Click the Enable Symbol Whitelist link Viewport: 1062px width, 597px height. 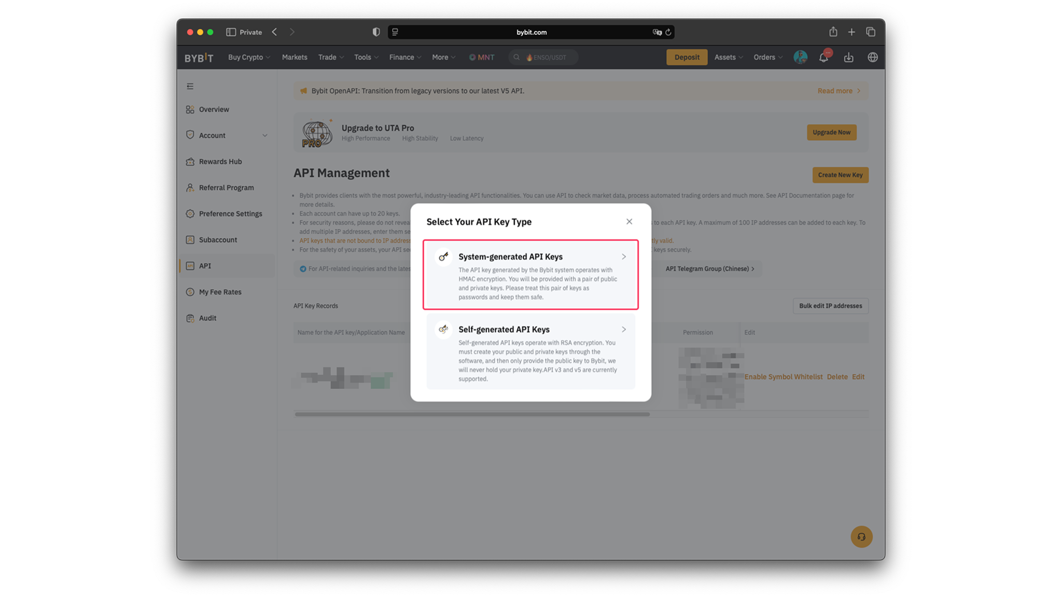[x=783, y=377]
